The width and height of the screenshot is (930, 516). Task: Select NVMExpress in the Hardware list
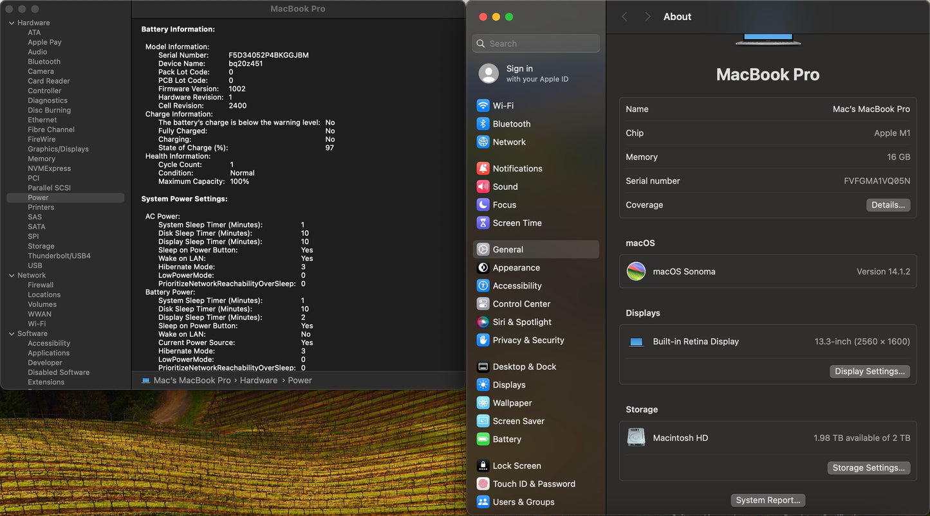49,168
